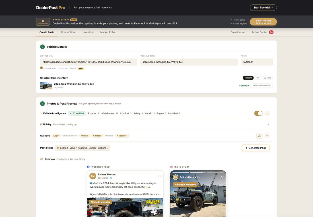The width and height of the screenshot is (313, 217).
Task: Click the Vehicle Details green checkmark icon
Action: 42,47
